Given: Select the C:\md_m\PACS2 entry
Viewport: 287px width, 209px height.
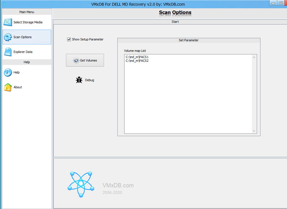Looking at the screenshot, I should click(x=137, y=61).
